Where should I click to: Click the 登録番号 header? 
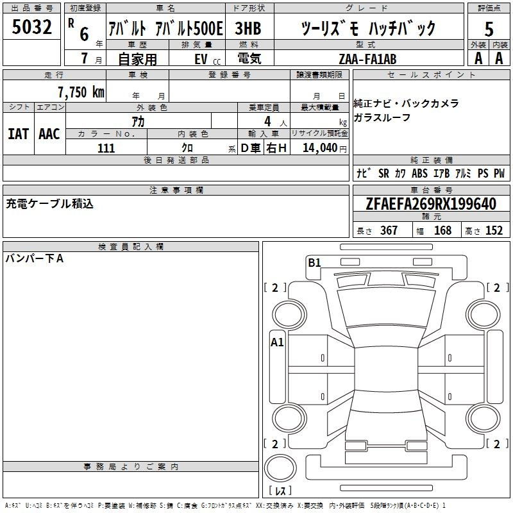coord(230,74)
